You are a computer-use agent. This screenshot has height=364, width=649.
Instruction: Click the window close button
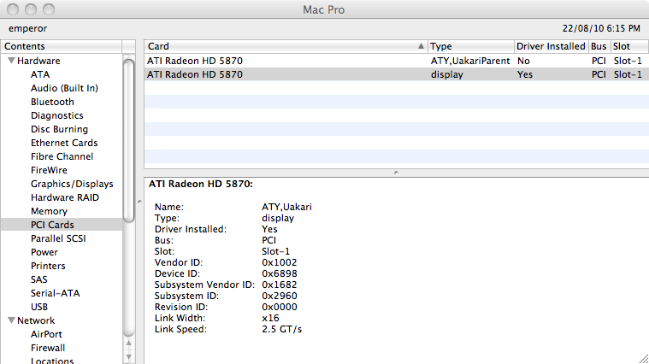[x=13, y=9]
